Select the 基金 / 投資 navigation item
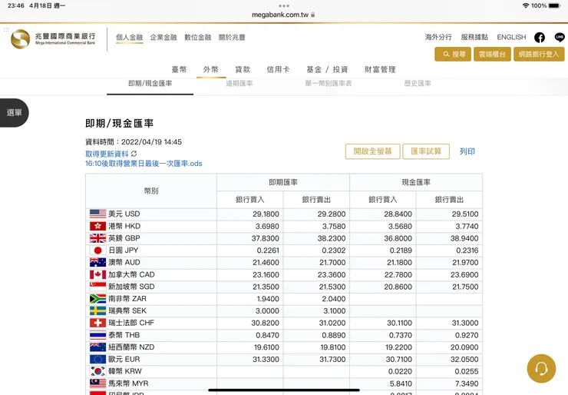Image resolution: width=568 pixels, height=395 pixels. [x=327, y=69]
